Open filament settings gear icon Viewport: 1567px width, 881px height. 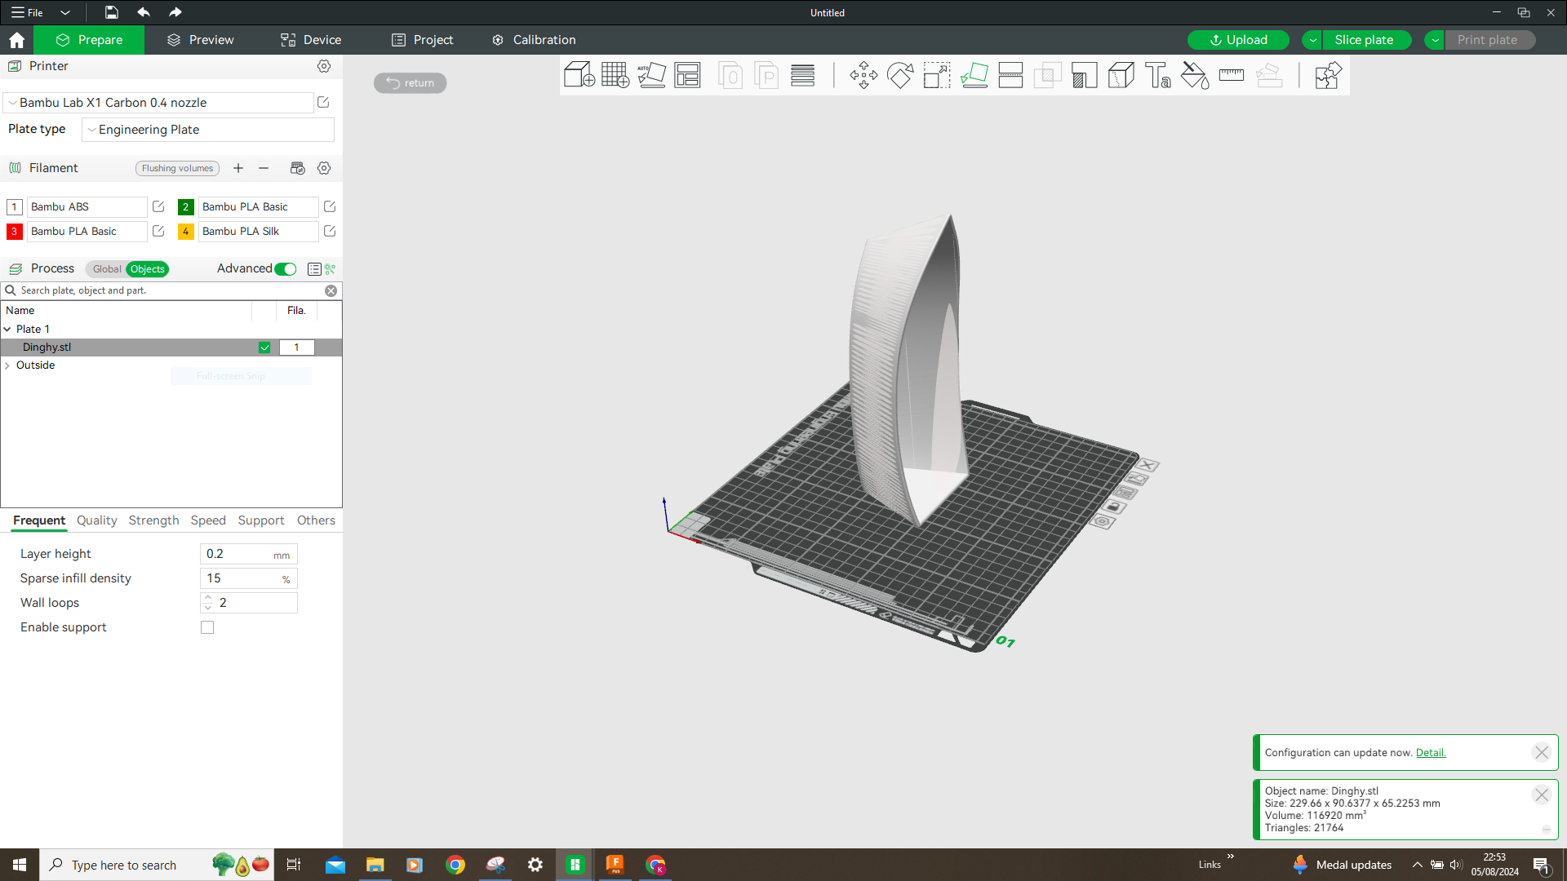point(324,168)
